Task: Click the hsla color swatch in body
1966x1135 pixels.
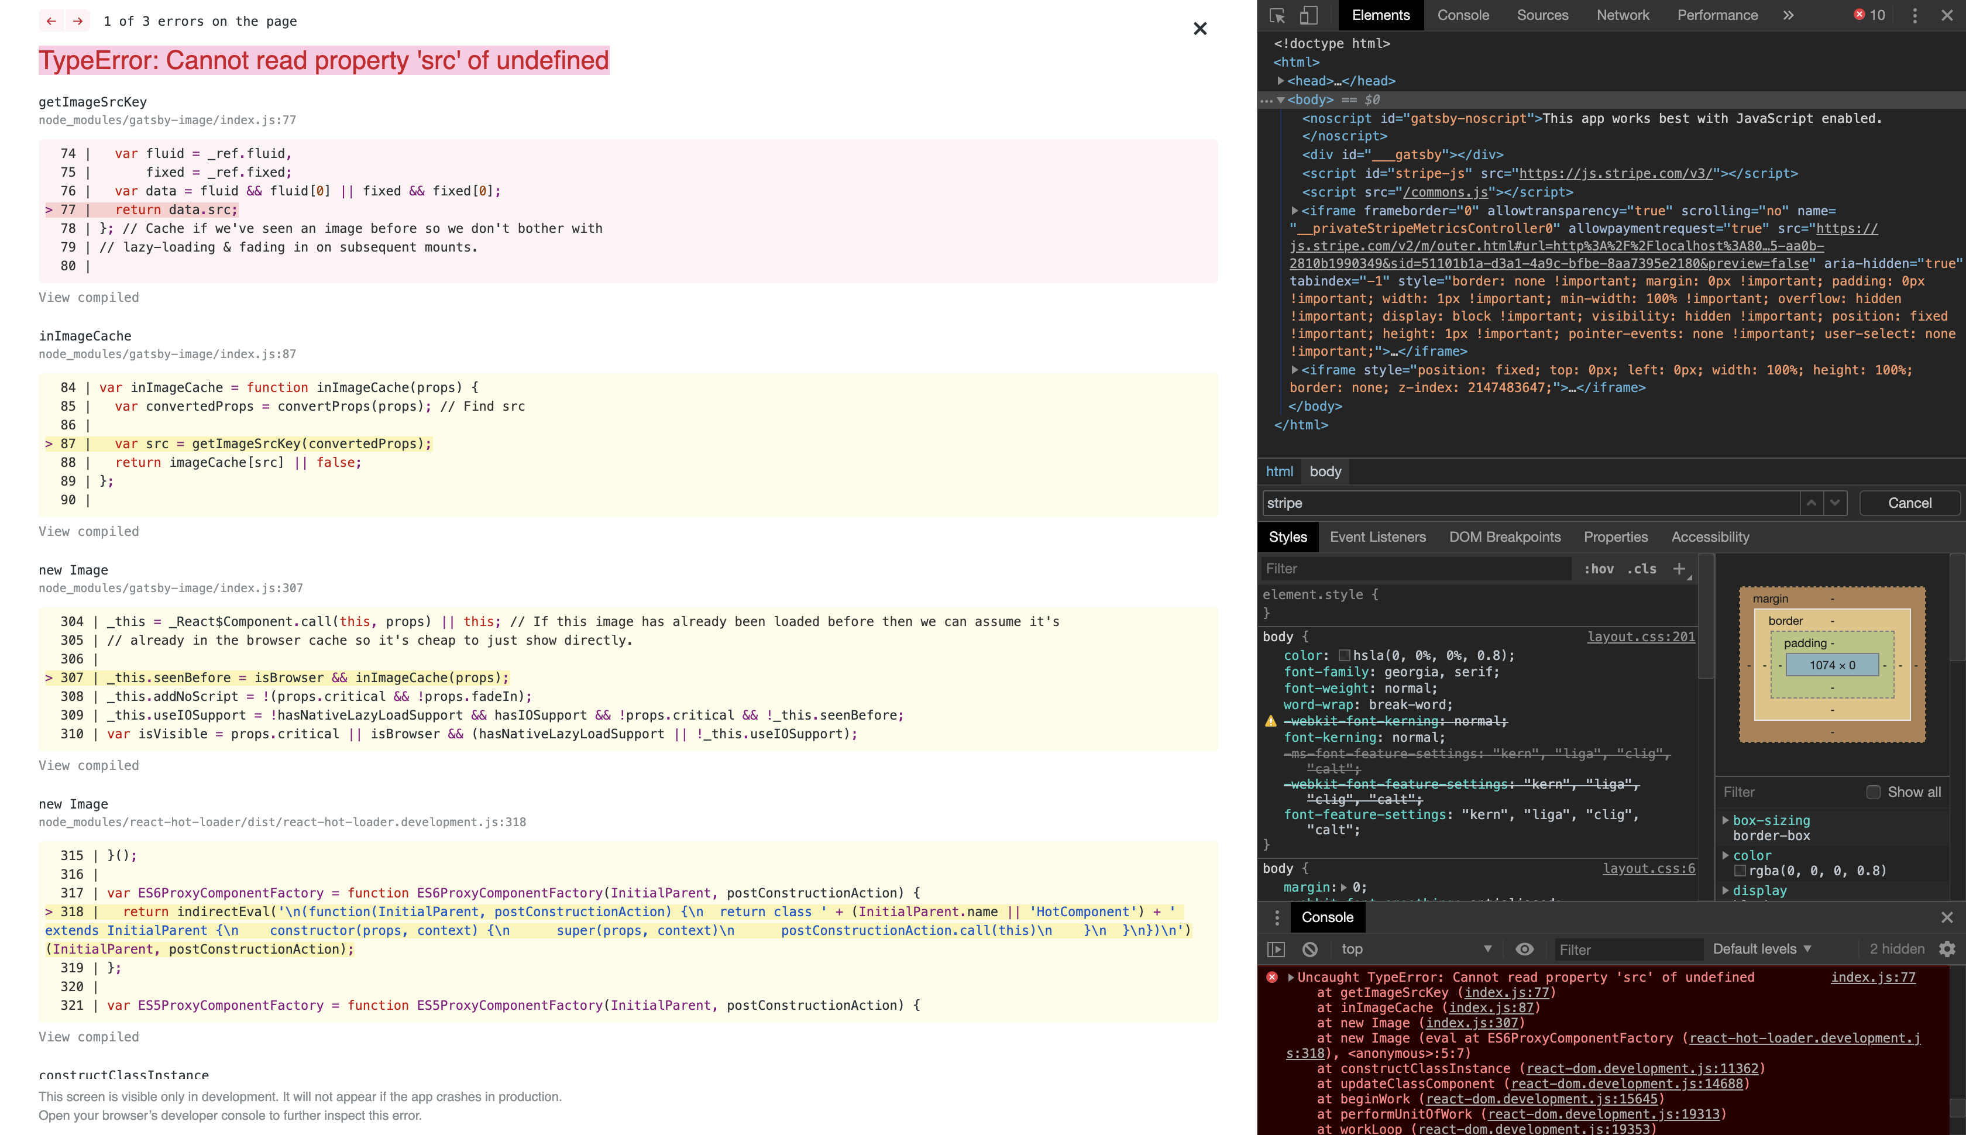Action: pyautogui.click(x=1344, y=656)
